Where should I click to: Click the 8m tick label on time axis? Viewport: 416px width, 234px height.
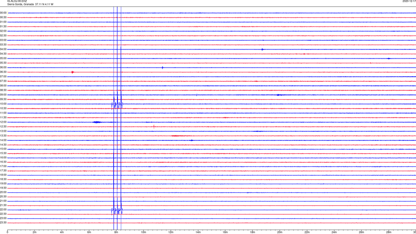pos(116,232)
